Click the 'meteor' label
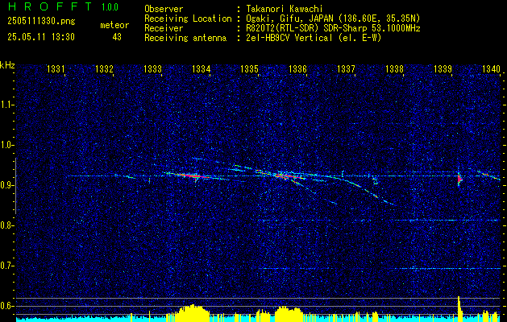Image resolution: width=507 pixels, height=322 pixels. coord(114,25)
